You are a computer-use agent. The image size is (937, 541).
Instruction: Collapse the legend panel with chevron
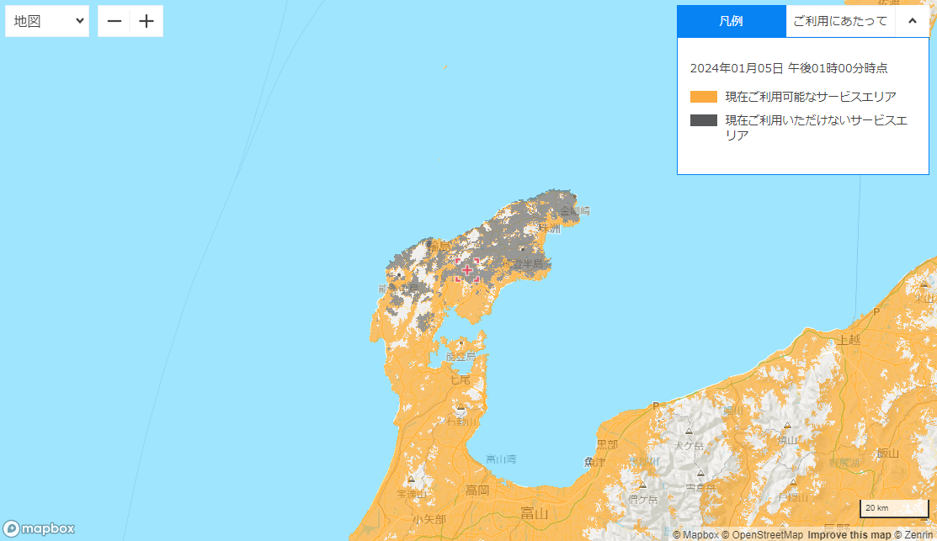pos(912,21)
